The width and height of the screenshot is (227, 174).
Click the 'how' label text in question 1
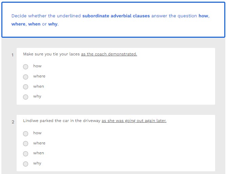point(37,66)
